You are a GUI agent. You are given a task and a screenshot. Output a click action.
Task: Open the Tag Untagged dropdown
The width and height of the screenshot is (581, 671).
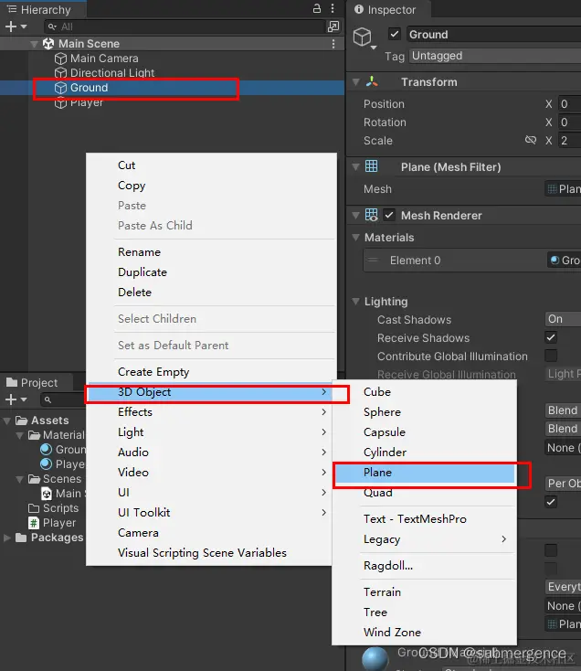(x=495, y=56)
